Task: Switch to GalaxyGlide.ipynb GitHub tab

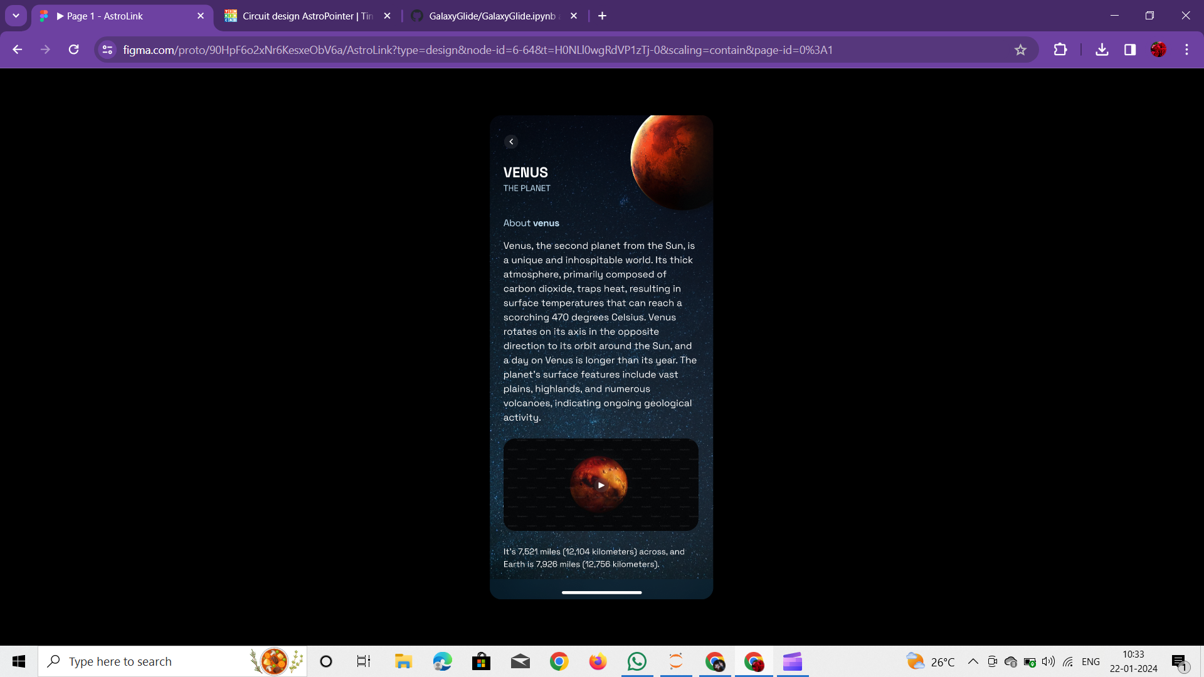Action: coord(489,16)
